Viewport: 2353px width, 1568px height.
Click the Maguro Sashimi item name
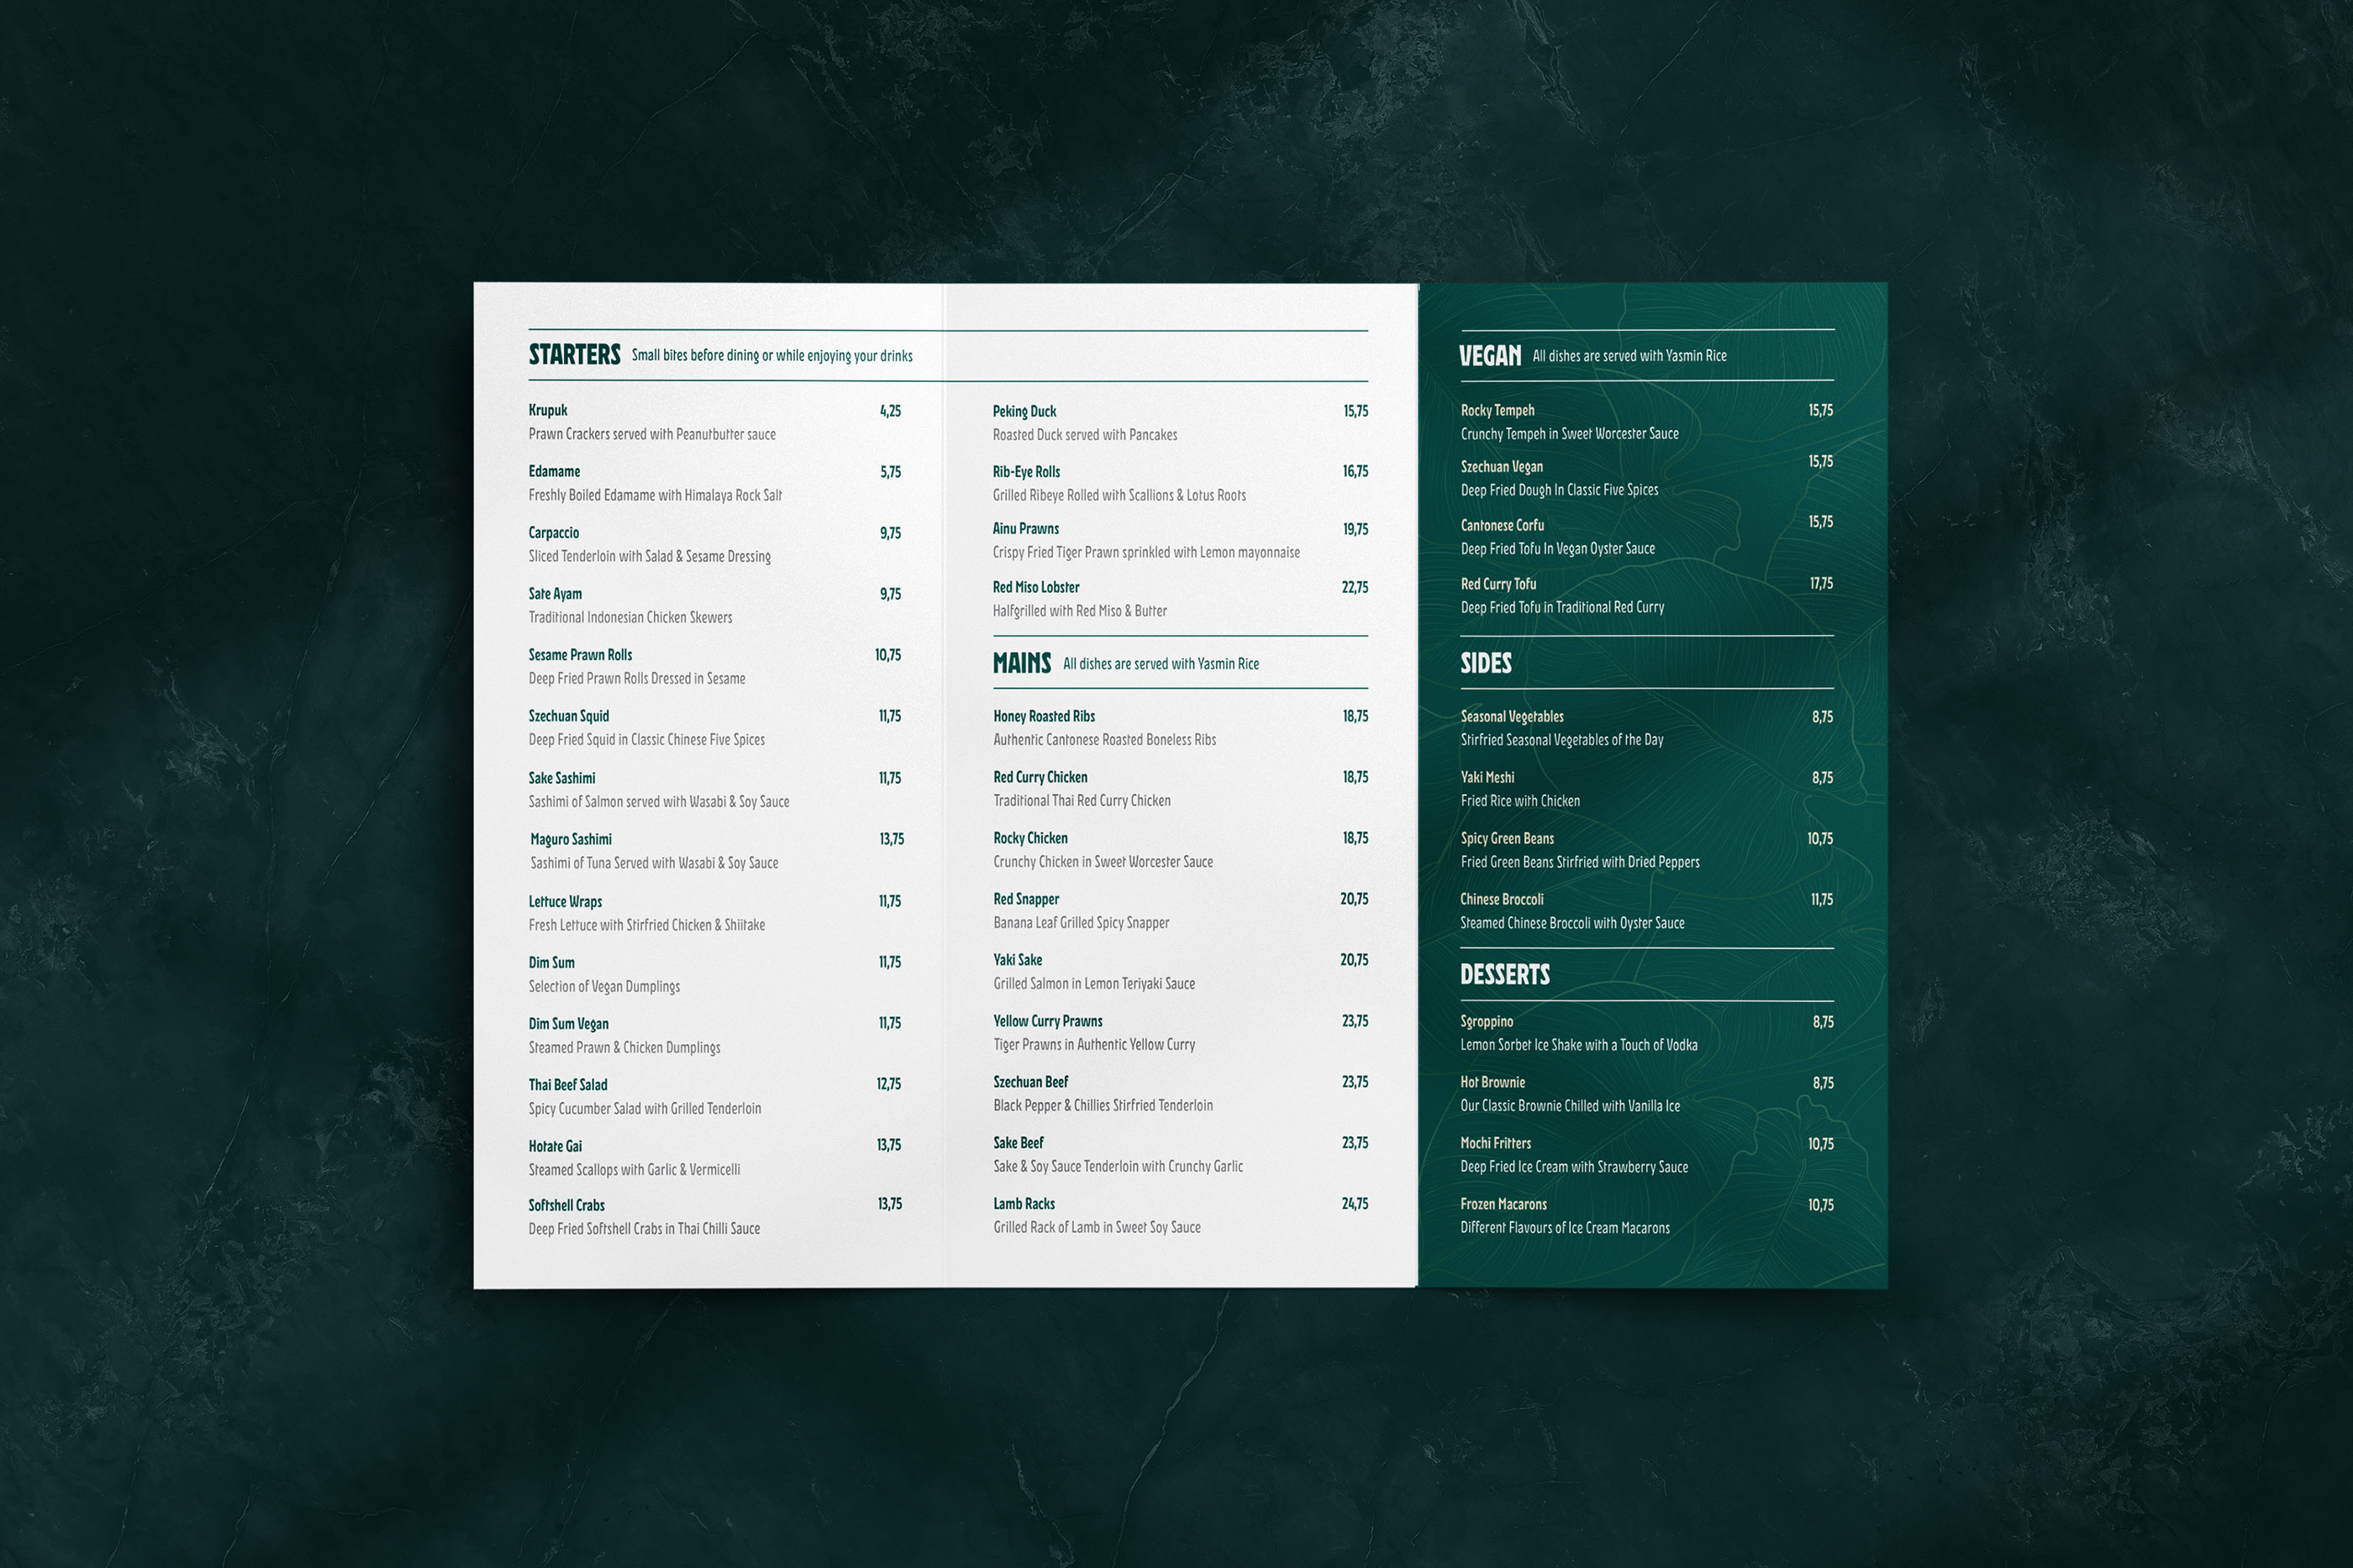571,839
